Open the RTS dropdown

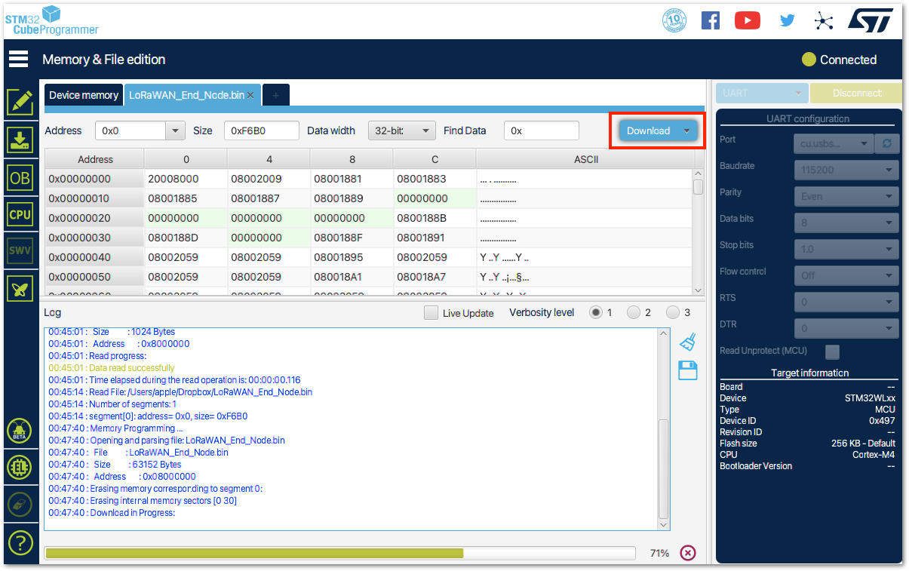(x=846, y=302)
